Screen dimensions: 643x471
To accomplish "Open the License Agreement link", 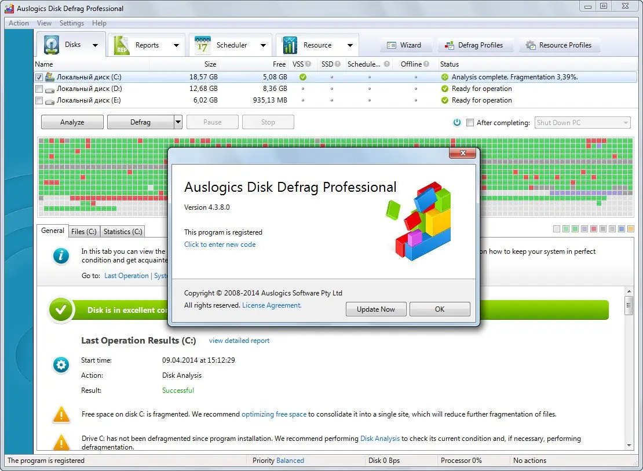I will [x=272, y=305].
